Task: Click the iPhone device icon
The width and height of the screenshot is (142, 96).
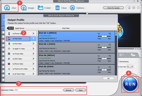Action: [9, 33]
